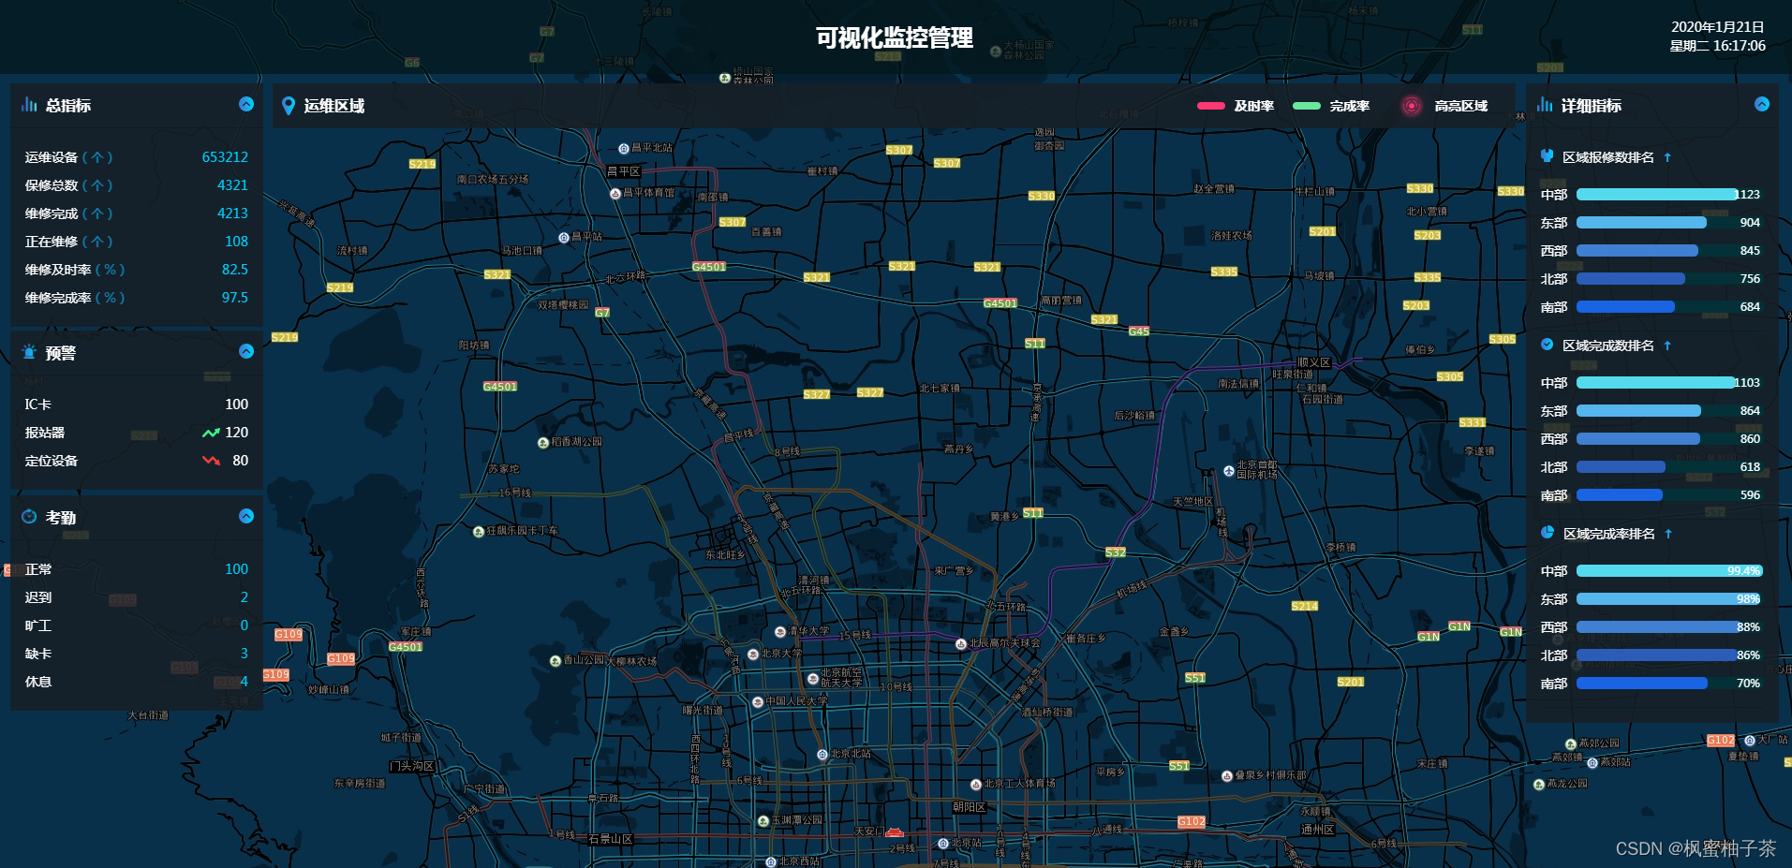The width and height of the screenshot is (1792, 868).
Task: Collapse the 详细指标 panel chevron
Action: click(1762, 104)
